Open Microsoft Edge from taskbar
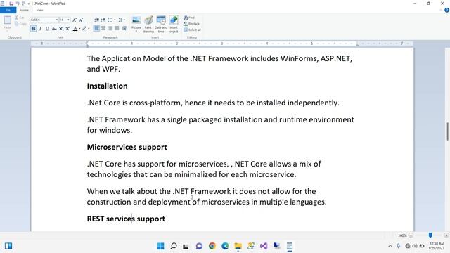450x253 pixels. (x=225, y=246)
